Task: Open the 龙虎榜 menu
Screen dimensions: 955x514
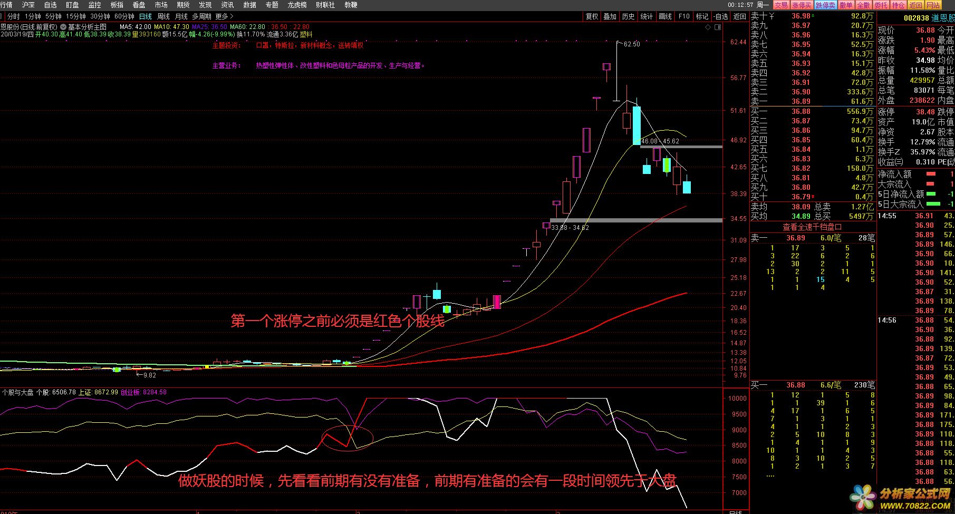Action: click(x=297, y=5)
